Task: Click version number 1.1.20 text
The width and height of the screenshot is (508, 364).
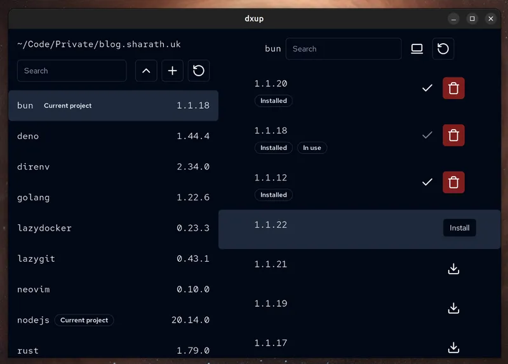Action: 271,84
